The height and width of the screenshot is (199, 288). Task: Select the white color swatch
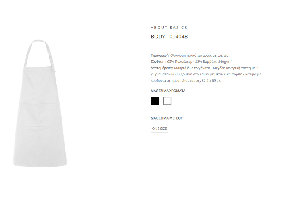pos(167,101)
